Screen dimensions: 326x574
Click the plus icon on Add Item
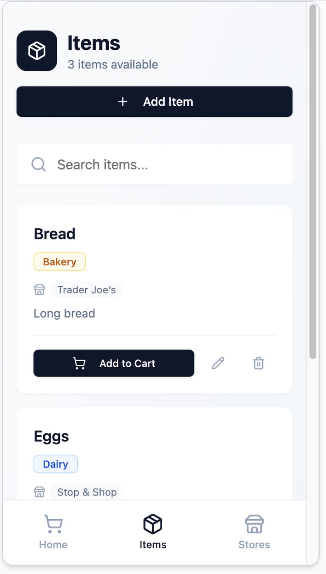click(123, 102)
